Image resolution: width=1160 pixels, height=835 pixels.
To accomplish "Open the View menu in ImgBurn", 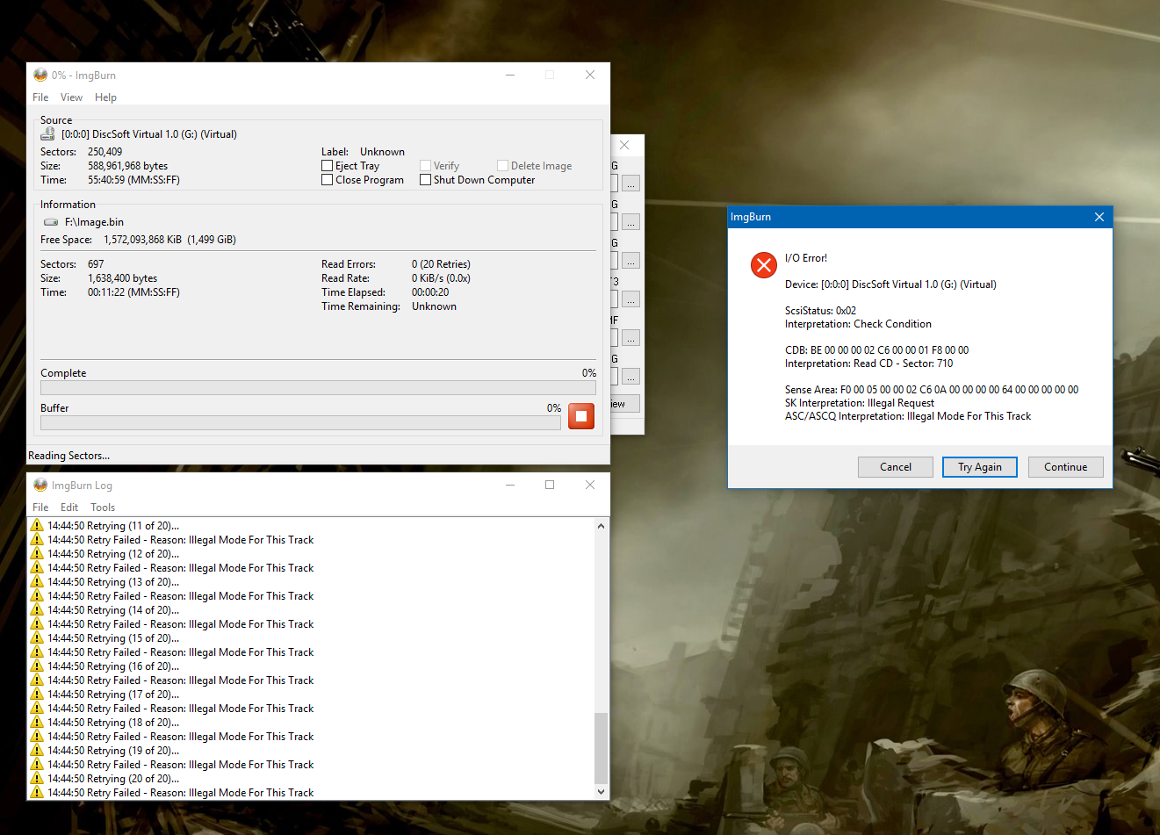I will tap(71, 97).
